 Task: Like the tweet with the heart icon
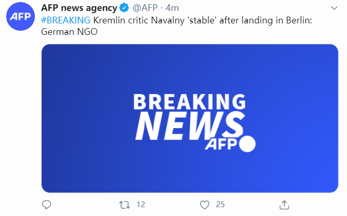pyautogui.click(x=205, y=204)
